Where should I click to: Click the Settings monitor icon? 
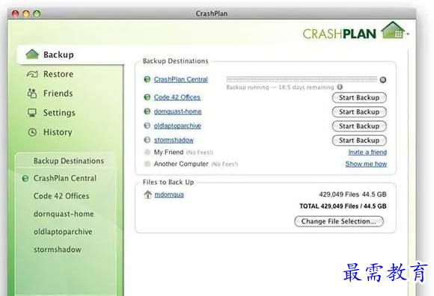pos(32,113)
